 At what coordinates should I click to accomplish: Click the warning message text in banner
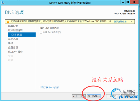click(x=62, y=21)
